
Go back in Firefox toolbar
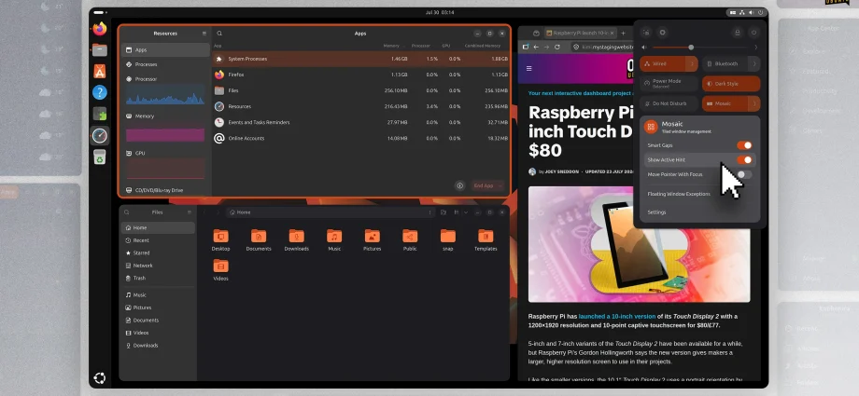[536, 47]
